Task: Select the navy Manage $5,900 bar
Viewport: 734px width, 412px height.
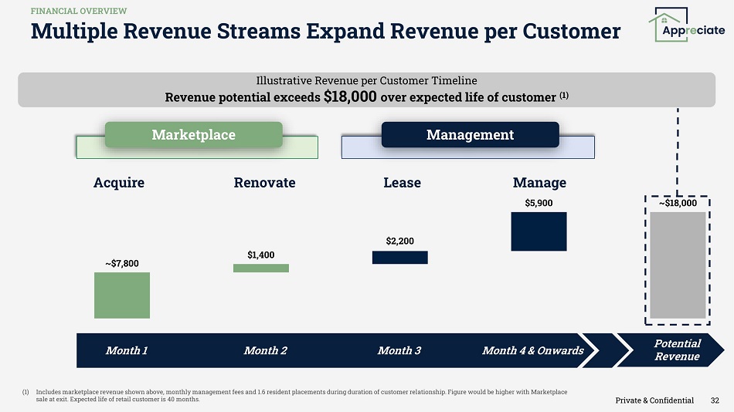Action: coord(539,231)
